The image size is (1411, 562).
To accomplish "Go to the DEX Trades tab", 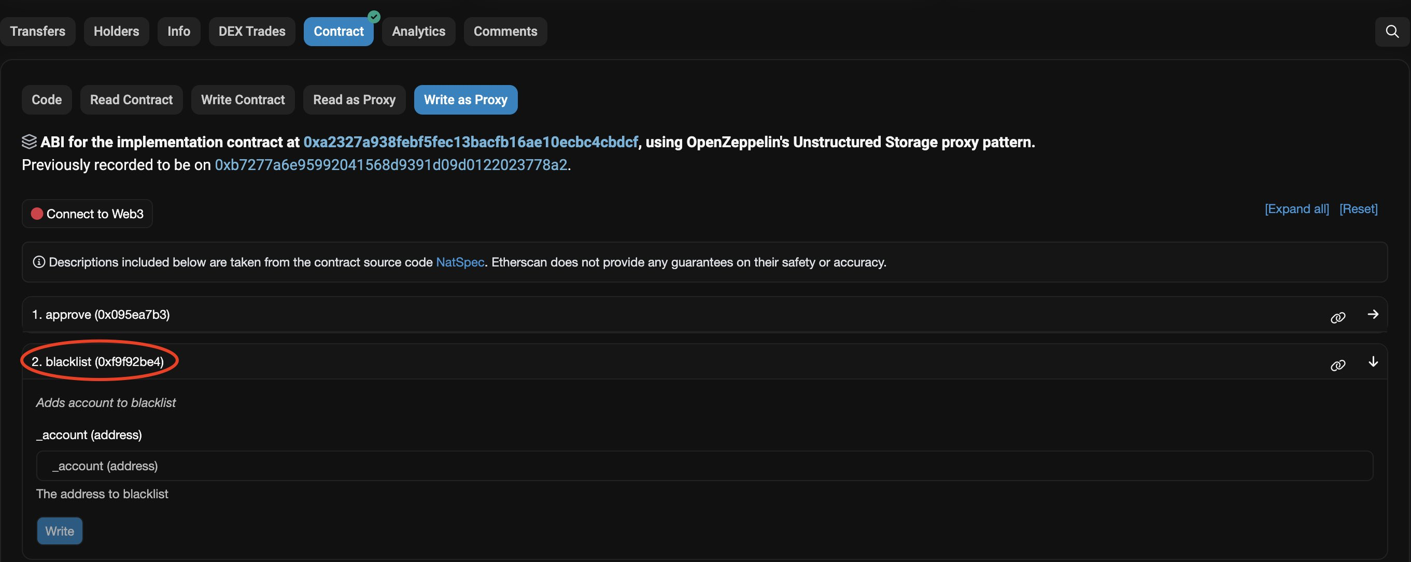I will tap(251, 31).
